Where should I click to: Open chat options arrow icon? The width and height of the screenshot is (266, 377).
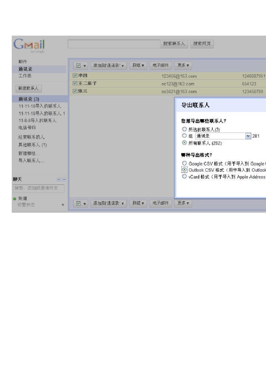pyautogui.click(x=59, y=180)
